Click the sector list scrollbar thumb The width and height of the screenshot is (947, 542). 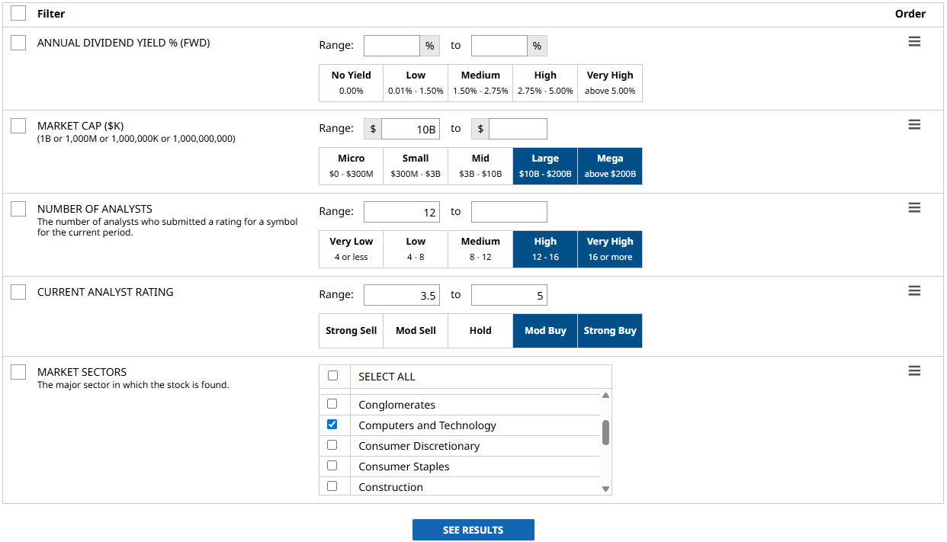click(605, 432)
